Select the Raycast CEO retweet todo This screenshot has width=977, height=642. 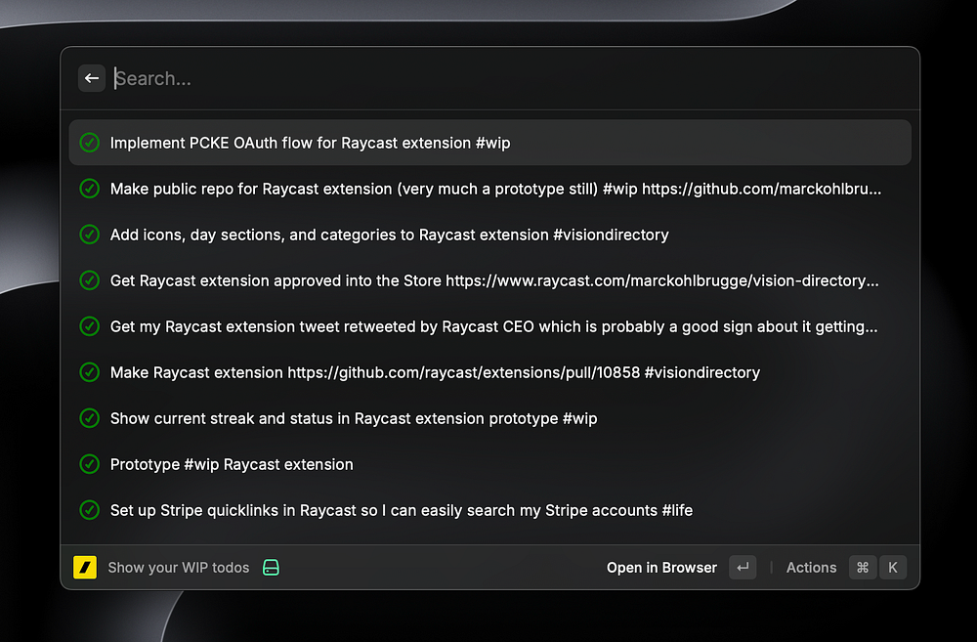(493, 326)
